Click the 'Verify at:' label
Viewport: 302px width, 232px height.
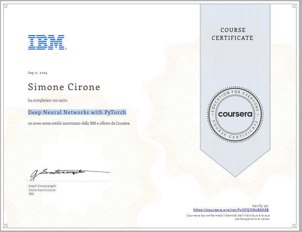pyautogui.click(x=260, y=206)
